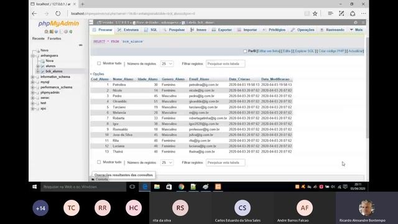Viewport: 398px width, 224px height.
Task: Enable the Perfil checkbox
Action: (245, 51)
